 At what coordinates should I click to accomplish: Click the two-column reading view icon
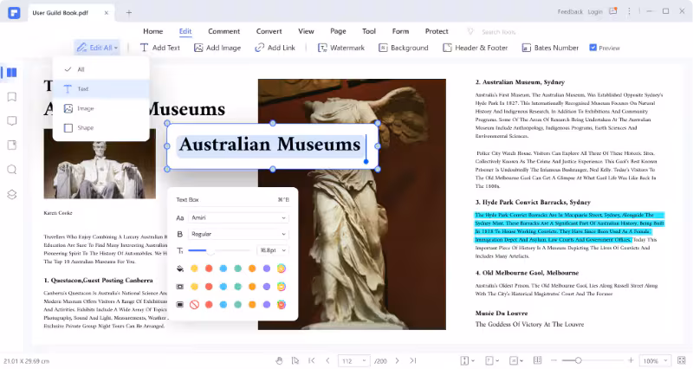[537, 360]
